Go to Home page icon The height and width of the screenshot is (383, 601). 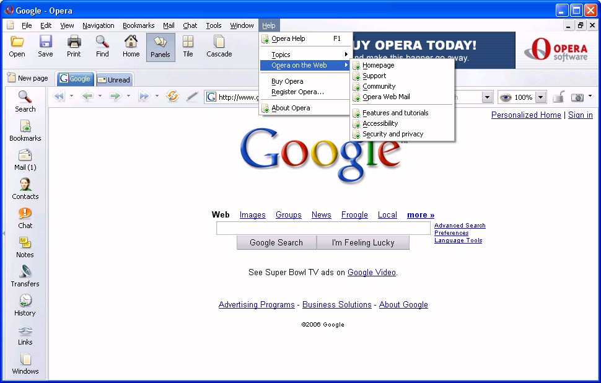pyautogui.click(x=131, y=42)
